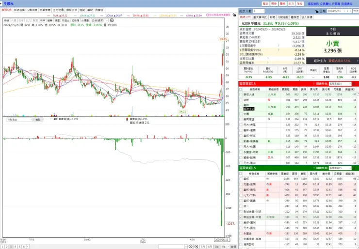This screenshot has width=359, height=249.
Task: Open the 交易雜誌 link at top right
Action: point(326,4)
